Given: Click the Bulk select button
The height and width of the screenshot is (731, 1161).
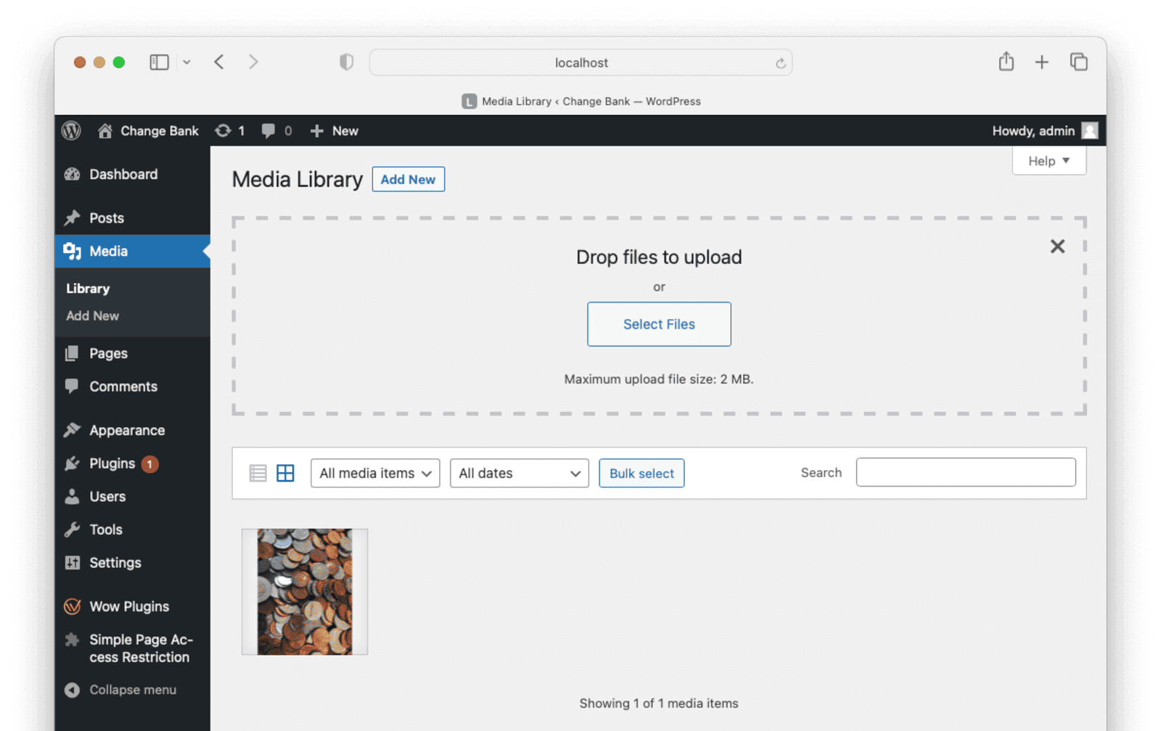Looking at the screenshot, I should (x=641, y=474).
